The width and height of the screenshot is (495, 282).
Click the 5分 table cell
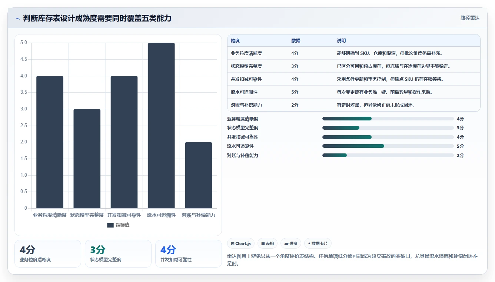click(x=295, y=92)
